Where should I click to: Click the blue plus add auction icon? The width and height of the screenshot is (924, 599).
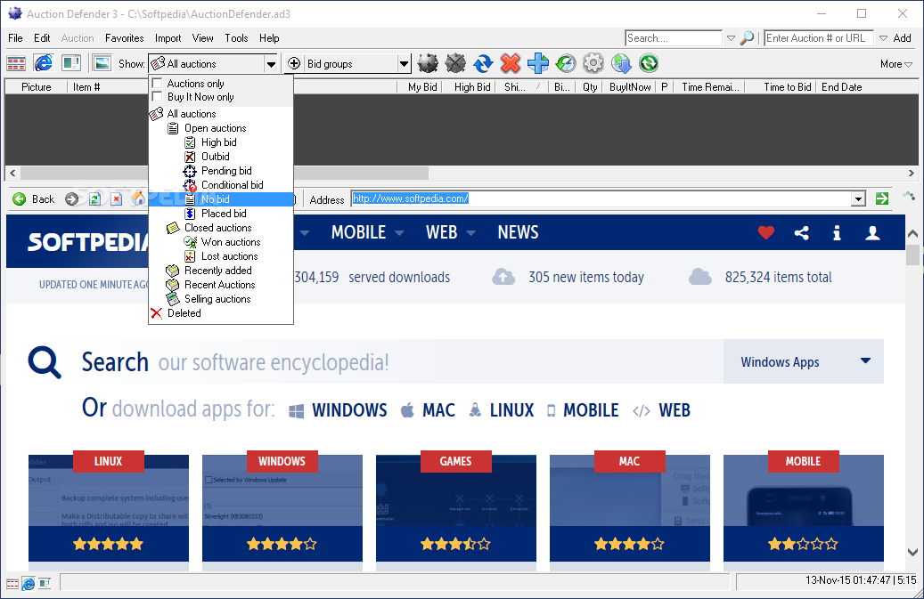click(x=538, y=63)
